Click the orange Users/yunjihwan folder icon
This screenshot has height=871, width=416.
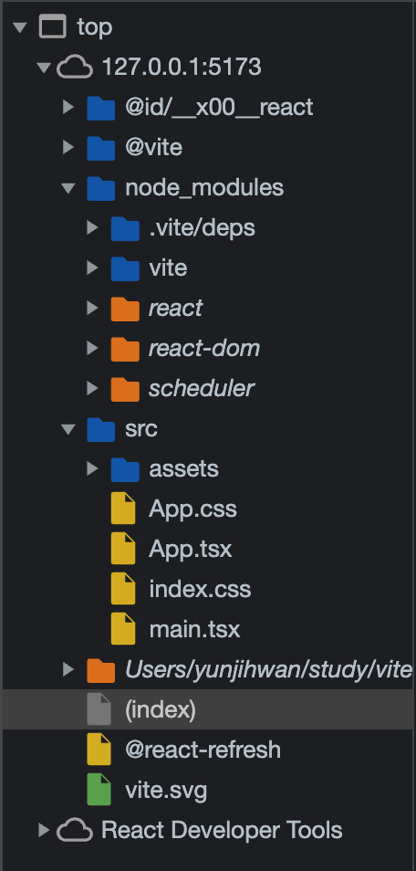pyautogui.click(x=100, y=670)
